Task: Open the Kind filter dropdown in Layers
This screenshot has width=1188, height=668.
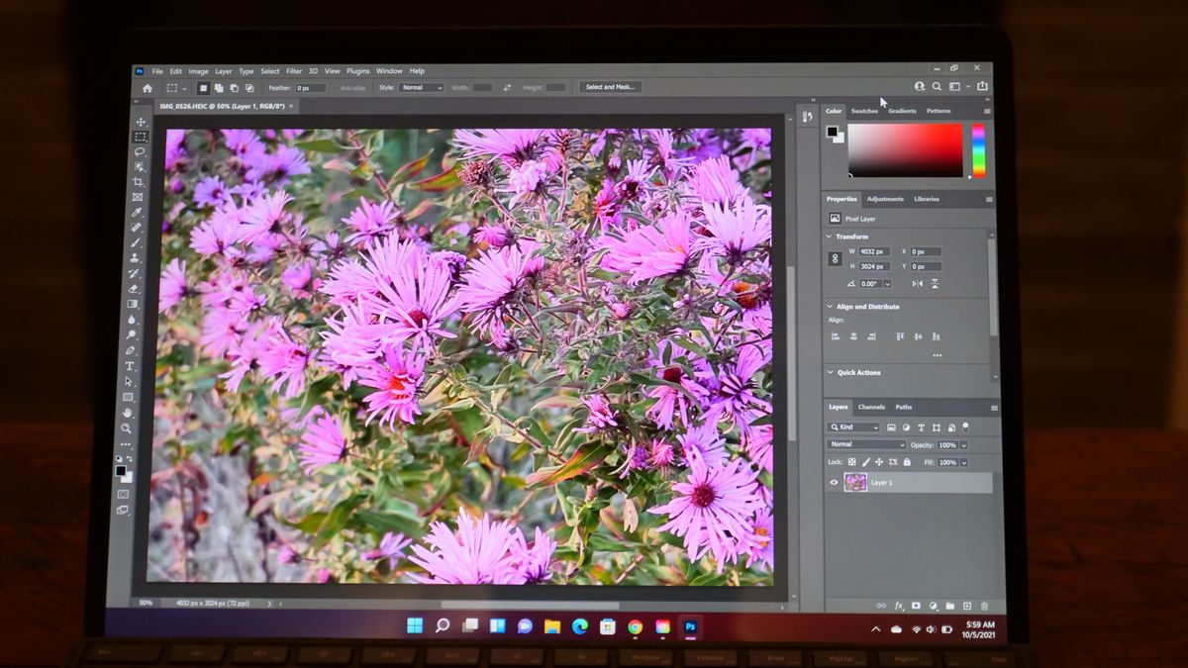Action: [855, 428]
